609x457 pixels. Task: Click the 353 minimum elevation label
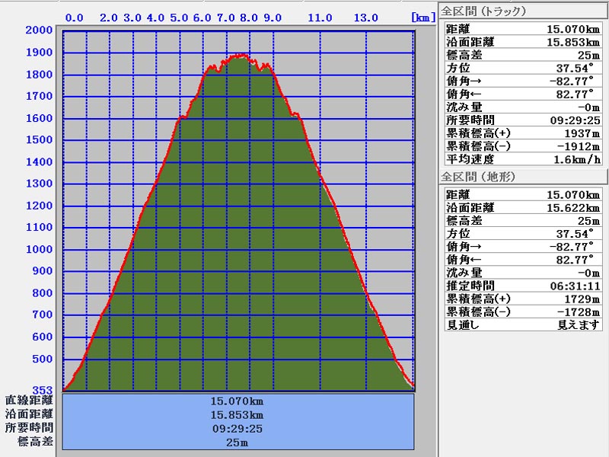(42, 390)
